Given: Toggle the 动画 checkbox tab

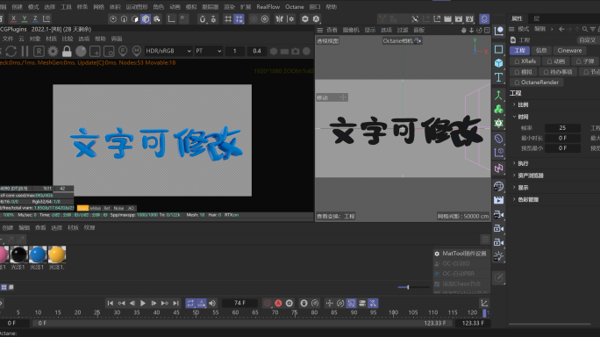Looking at the screenshot, I should tap(556, 61).
